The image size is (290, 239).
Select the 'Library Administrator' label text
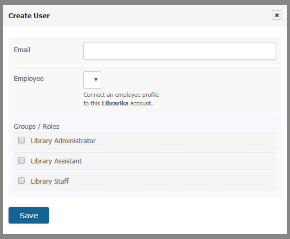(x=63, y=141)
